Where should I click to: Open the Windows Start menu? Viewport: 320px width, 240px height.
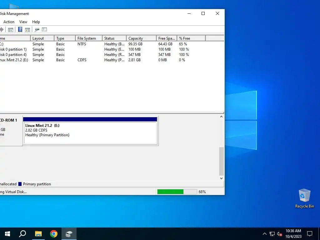pyautogui.click(x=7, y=234)
